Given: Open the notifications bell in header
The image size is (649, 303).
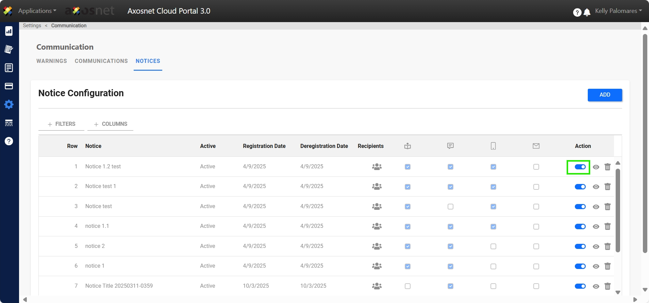Looking at the screenshot, I should [587, 13].
